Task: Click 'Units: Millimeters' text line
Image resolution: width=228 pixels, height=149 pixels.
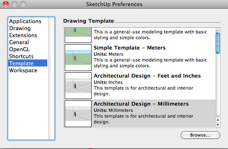Action: coord(113,110)
